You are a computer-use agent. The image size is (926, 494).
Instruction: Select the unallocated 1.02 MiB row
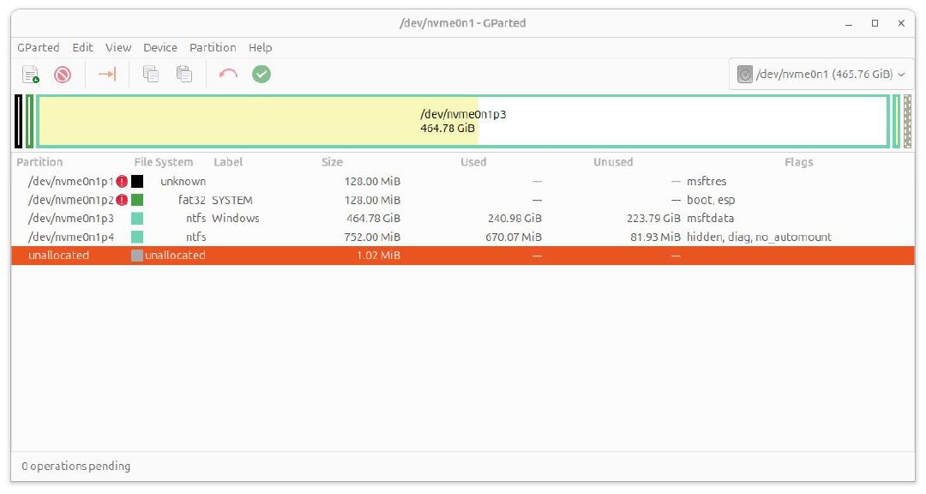coord(343,255)
